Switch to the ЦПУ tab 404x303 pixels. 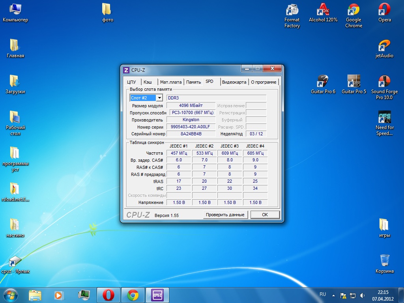pos(131,82)
